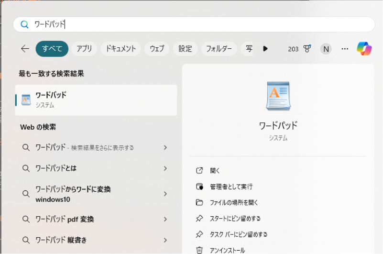Screen dimensions: 383x254
Task: Expand chevron next to ワードパッド 縦書き
Action: pos(165,240)
